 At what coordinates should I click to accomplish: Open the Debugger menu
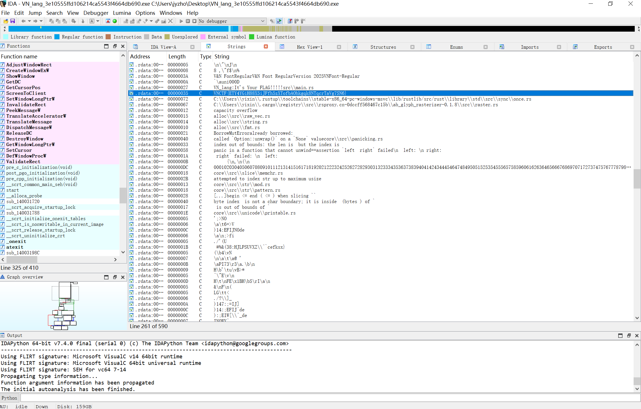[96, 13]
